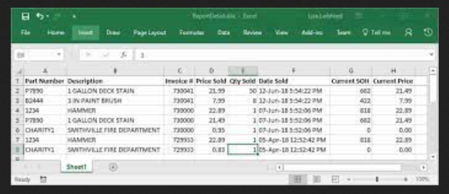Click the macro recording status bar icon
This screenshot has width=449, height=194.
pos(43,180)
